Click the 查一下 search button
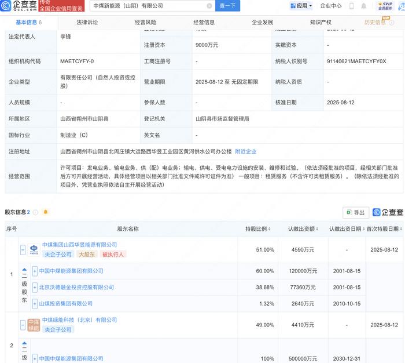405x363 pixels. (x=227, y=6)
